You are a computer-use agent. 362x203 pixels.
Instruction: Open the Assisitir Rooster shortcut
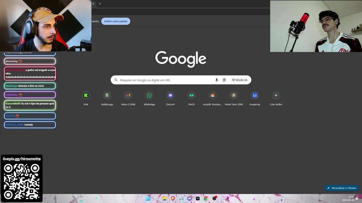pos(213,99)
